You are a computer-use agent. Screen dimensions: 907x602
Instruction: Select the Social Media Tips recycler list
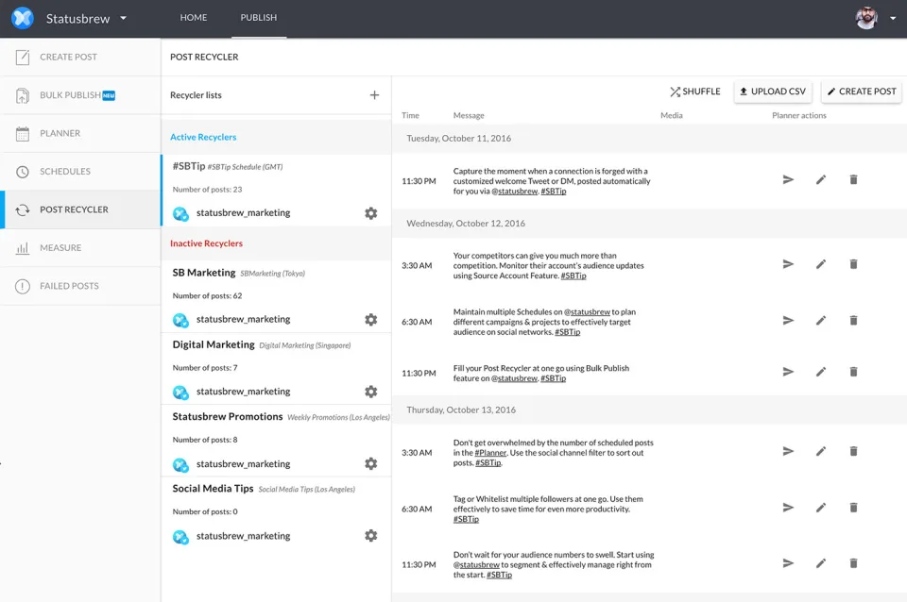point(277,511)
